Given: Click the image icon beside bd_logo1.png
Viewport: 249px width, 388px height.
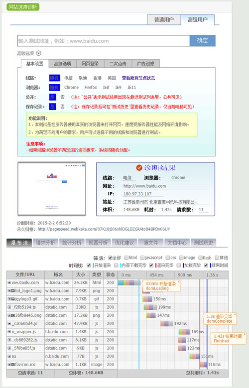Looking at the screenshot, I should point(12,291).
